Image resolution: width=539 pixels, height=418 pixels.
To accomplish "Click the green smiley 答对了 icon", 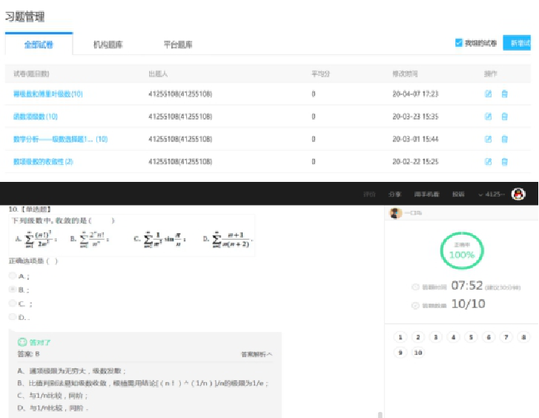I will click(22, 342).
